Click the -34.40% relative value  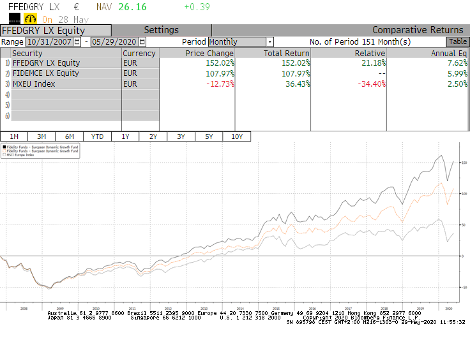pos(372,84)
